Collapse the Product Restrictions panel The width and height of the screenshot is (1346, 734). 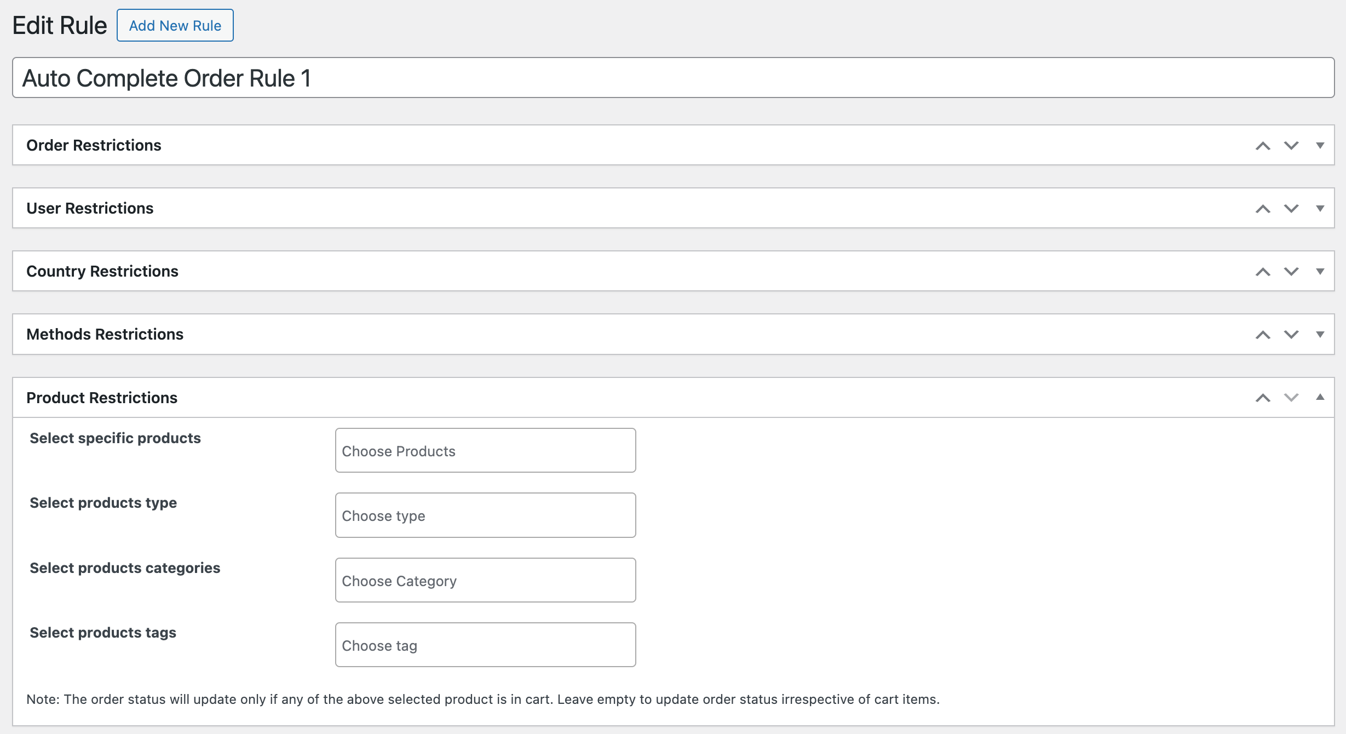pos(1320,398)
